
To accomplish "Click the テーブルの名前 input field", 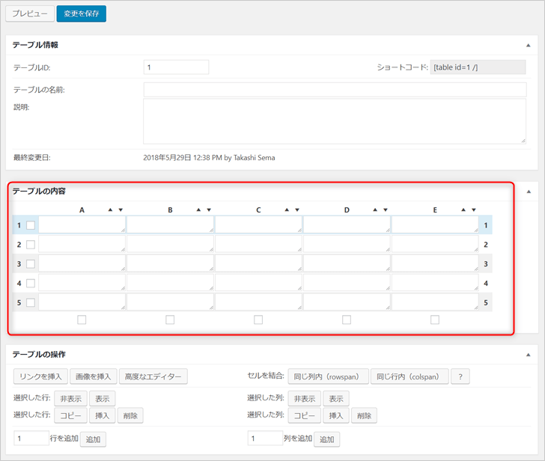I will point(334,90).
